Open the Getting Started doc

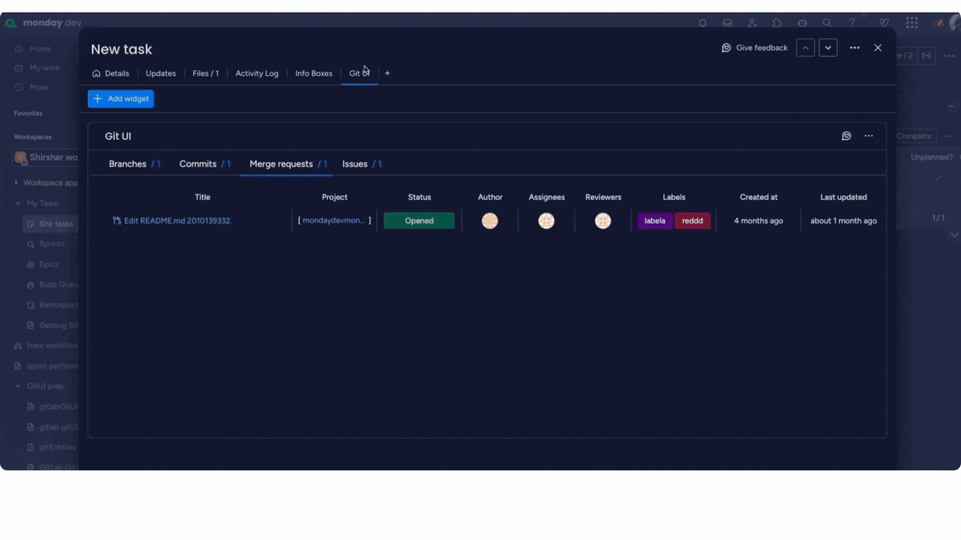53,325
